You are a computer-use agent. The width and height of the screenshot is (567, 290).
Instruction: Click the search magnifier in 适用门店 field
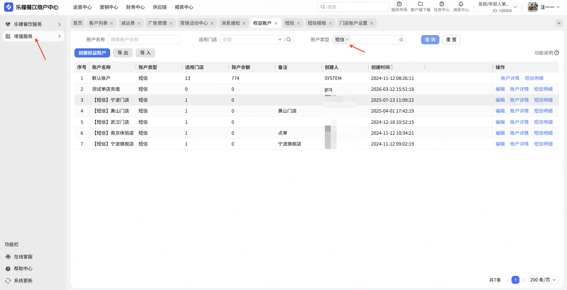289,39
